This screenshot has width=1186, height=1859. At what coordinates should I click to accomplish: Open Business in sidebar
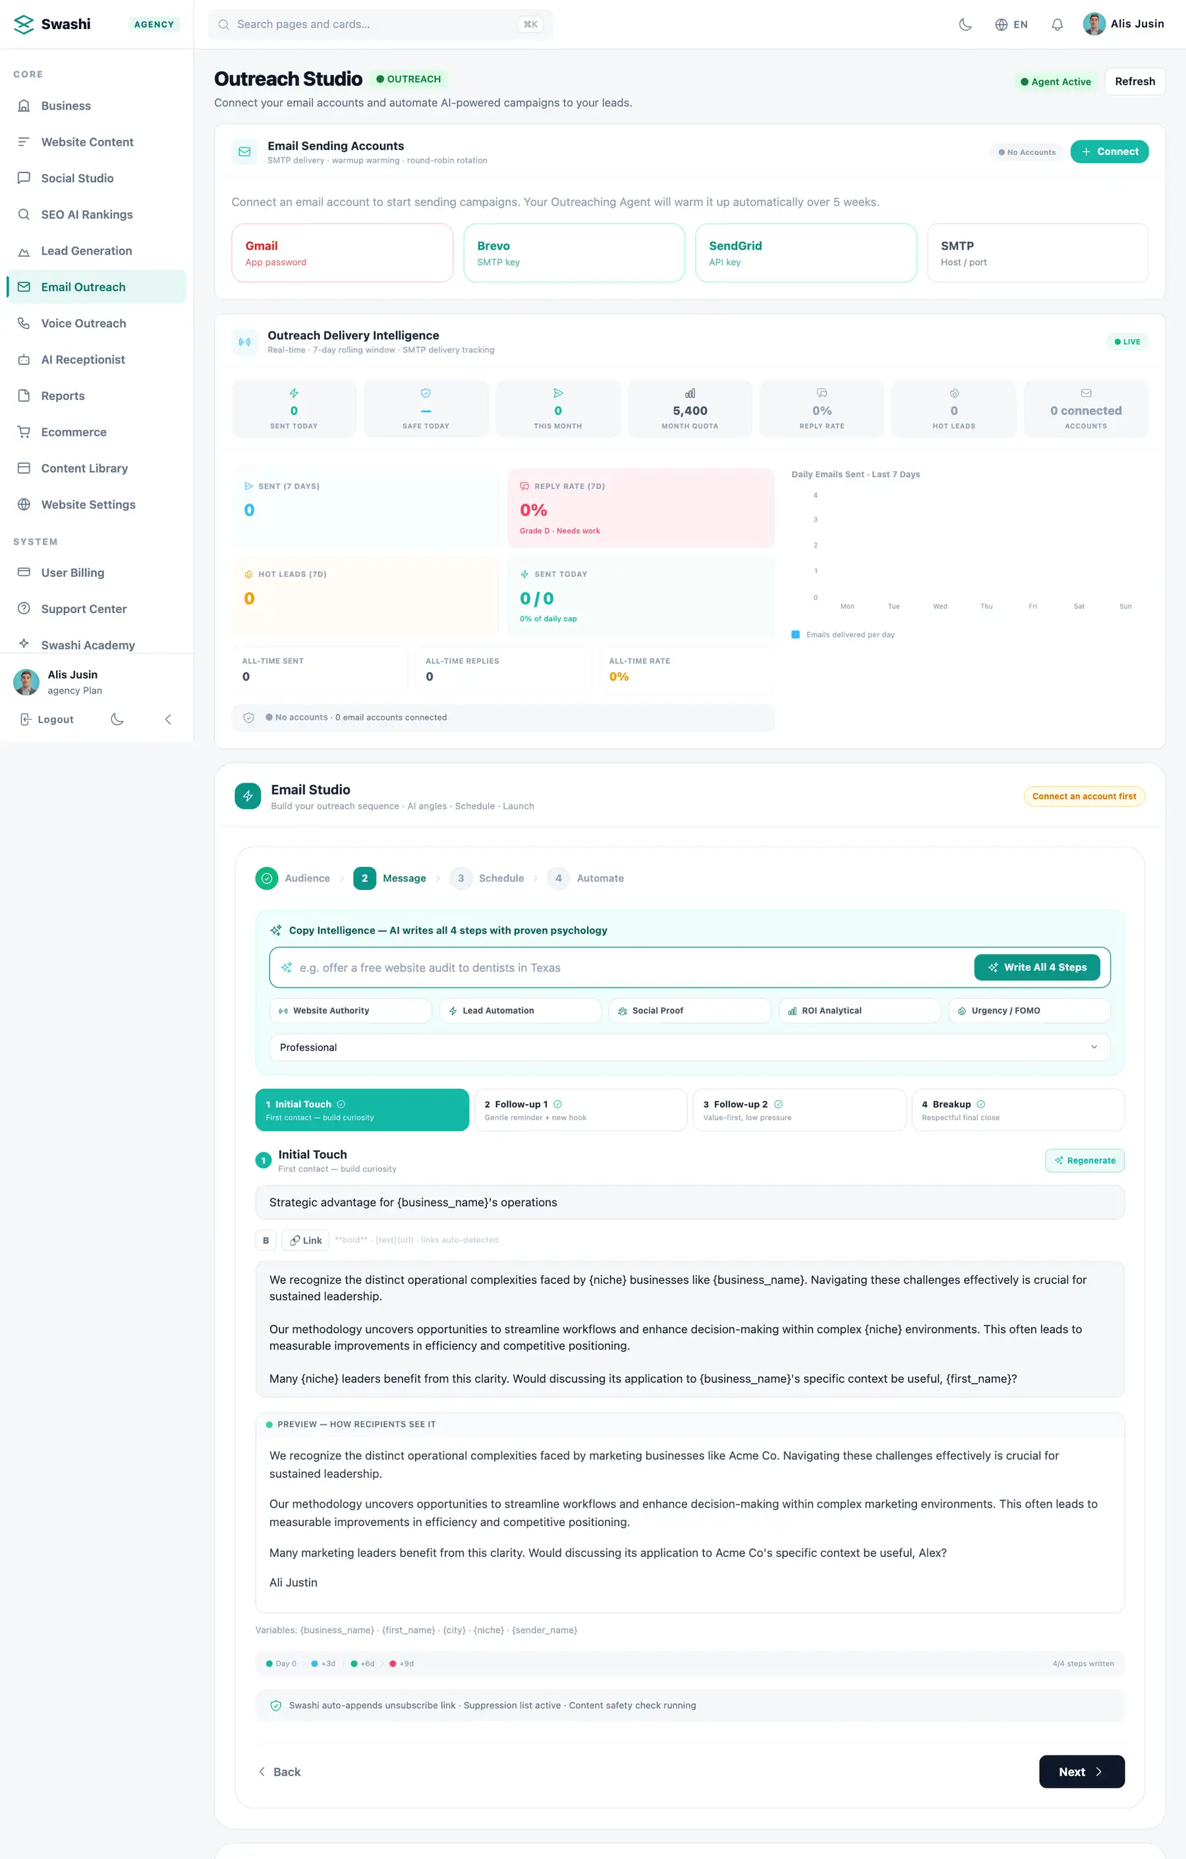pos(96,105)
